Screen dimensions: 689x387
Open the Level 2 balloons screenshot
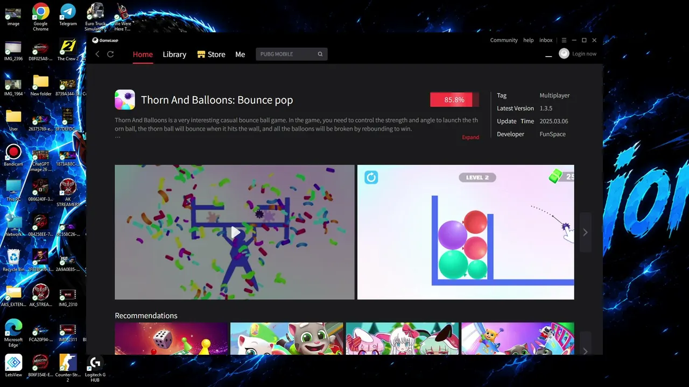tap(466, 232)
